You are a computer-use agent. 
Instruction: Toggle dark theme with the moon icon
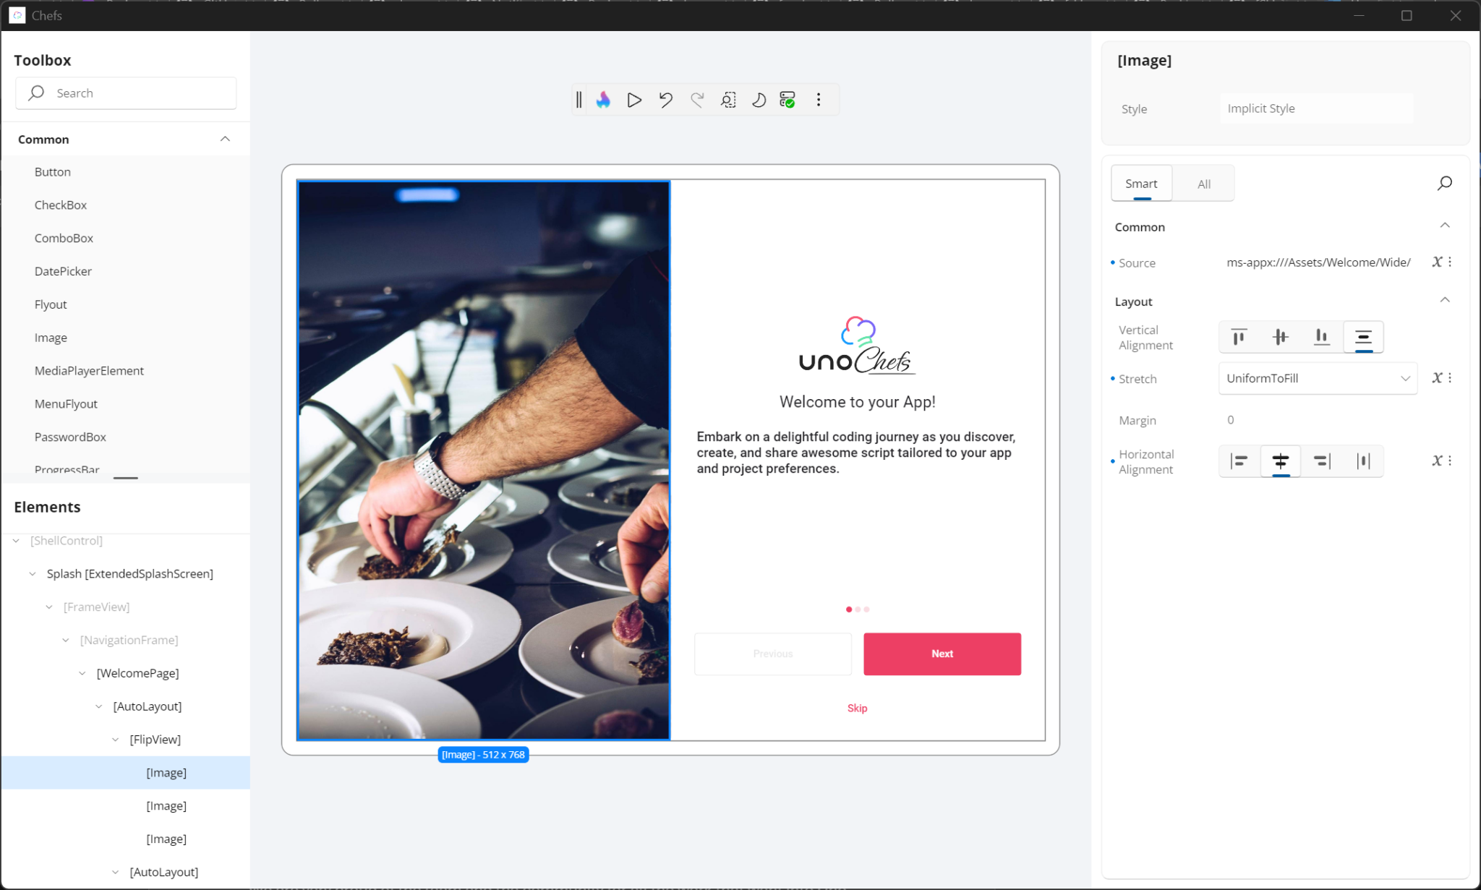(759, 100)
